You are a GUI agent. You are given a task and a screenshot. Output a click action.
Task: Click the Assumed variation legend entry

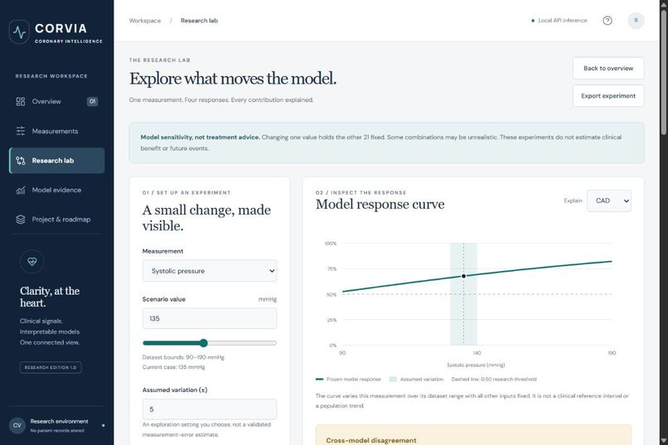click(x=416, y=379)
